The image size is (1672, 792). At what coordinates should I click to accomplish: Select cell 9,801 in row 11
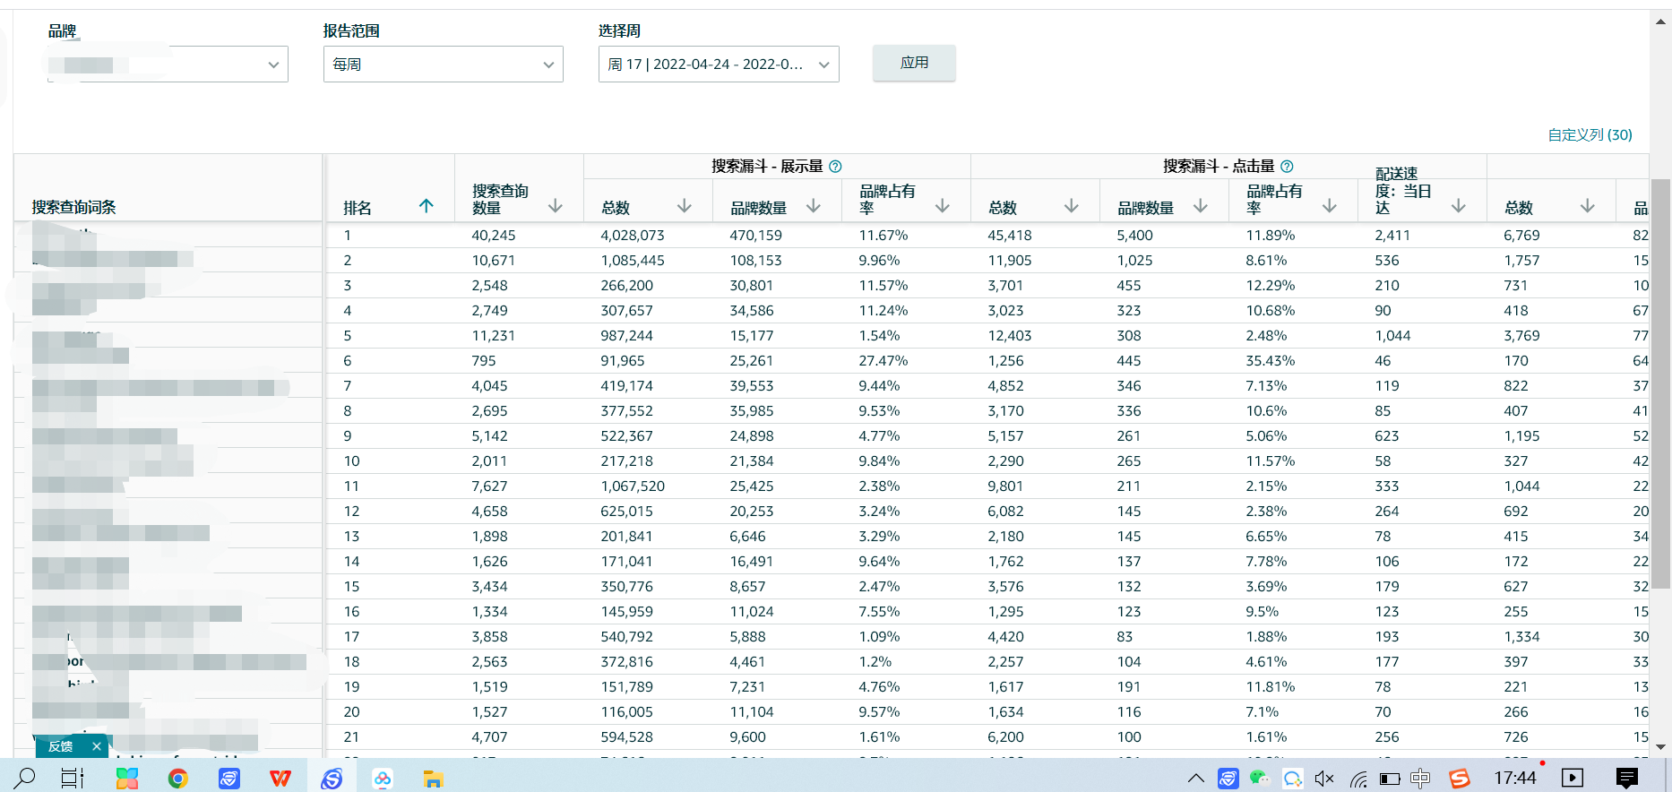click(1005, 486)
